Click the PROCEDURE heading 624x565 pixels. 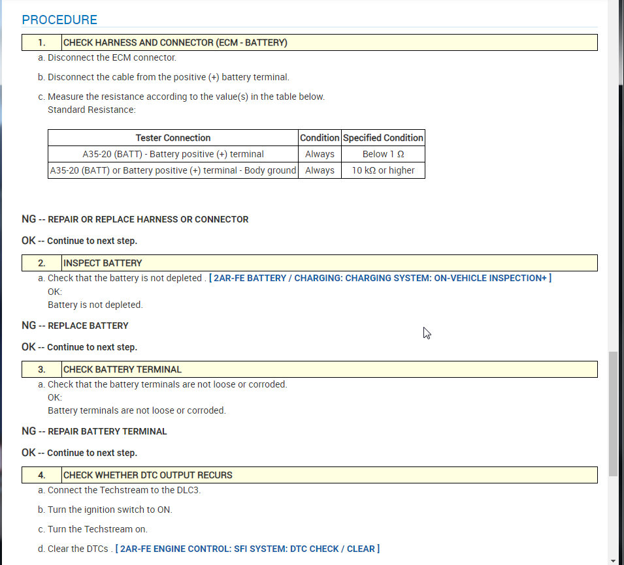point(59,20)
